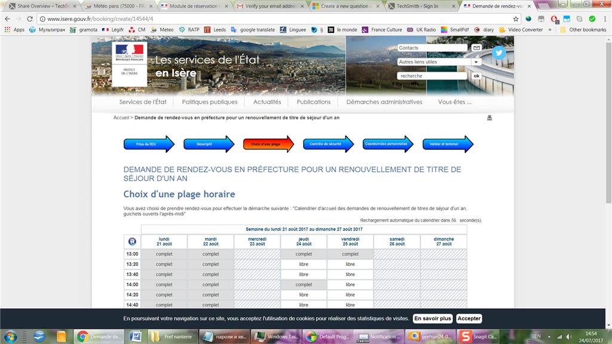Open the UK Radio bookmark
Screen dimensions: 612x344
[421, 30]
